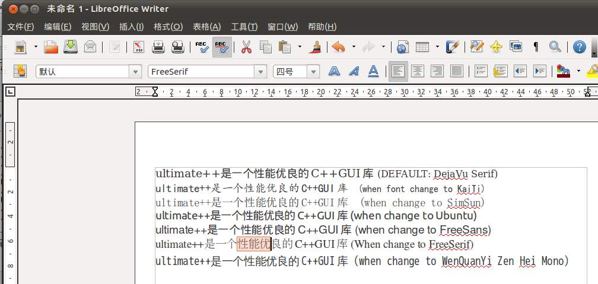Toggle Nonprinting Characters pilcrow

pos(536,47)
